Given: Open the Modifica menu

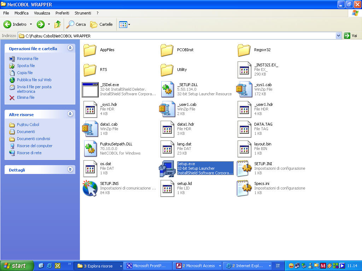Looking at the screenshot, I should [x=22, y=13].
